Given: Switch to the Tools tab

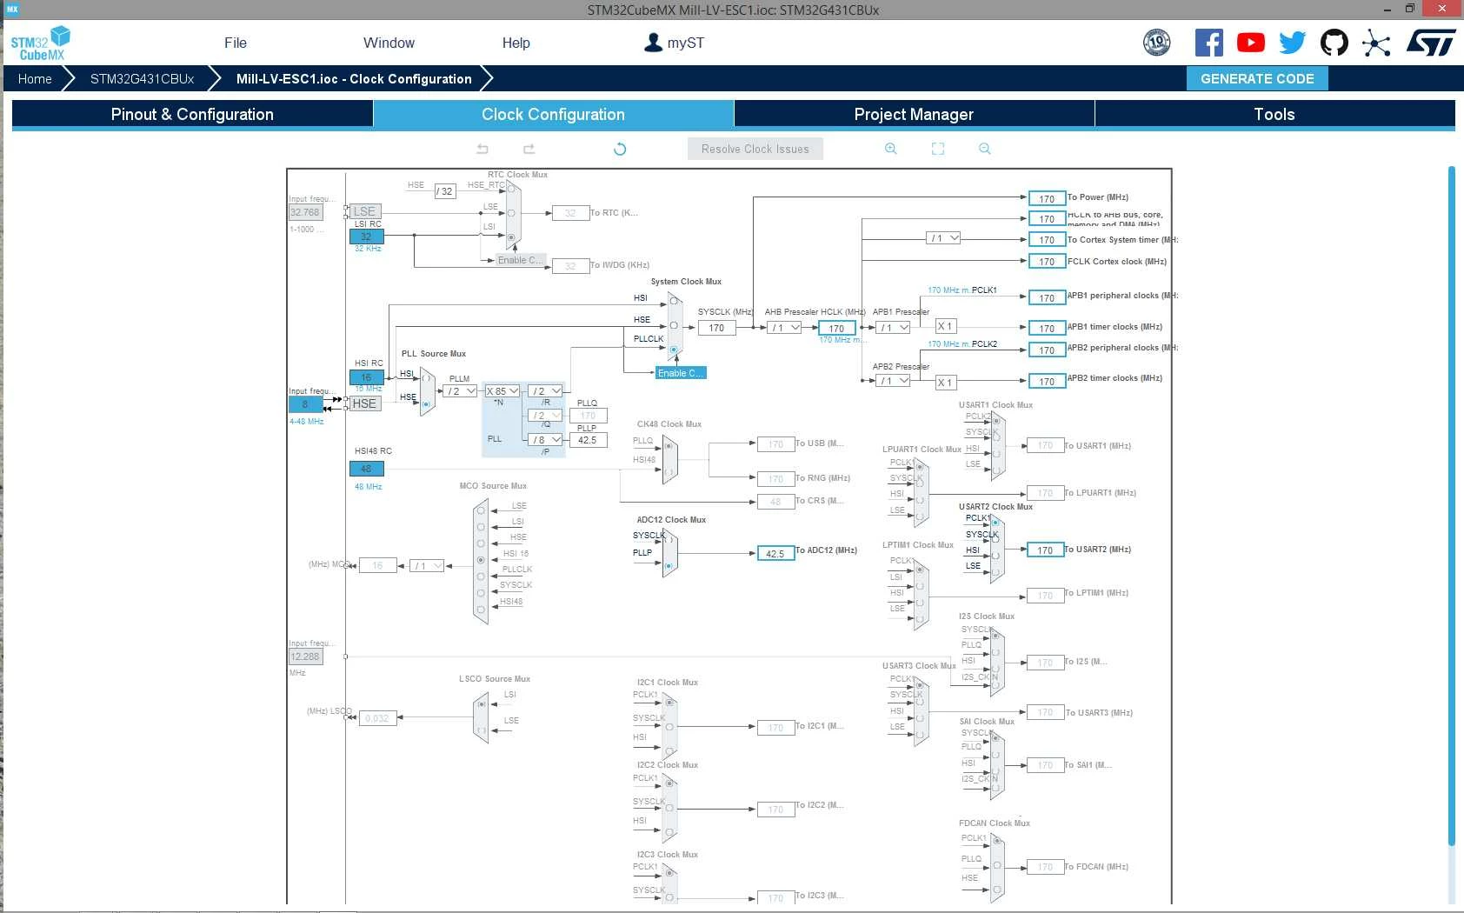Looking at the screenshot, I should click(x=1274, y=115).
